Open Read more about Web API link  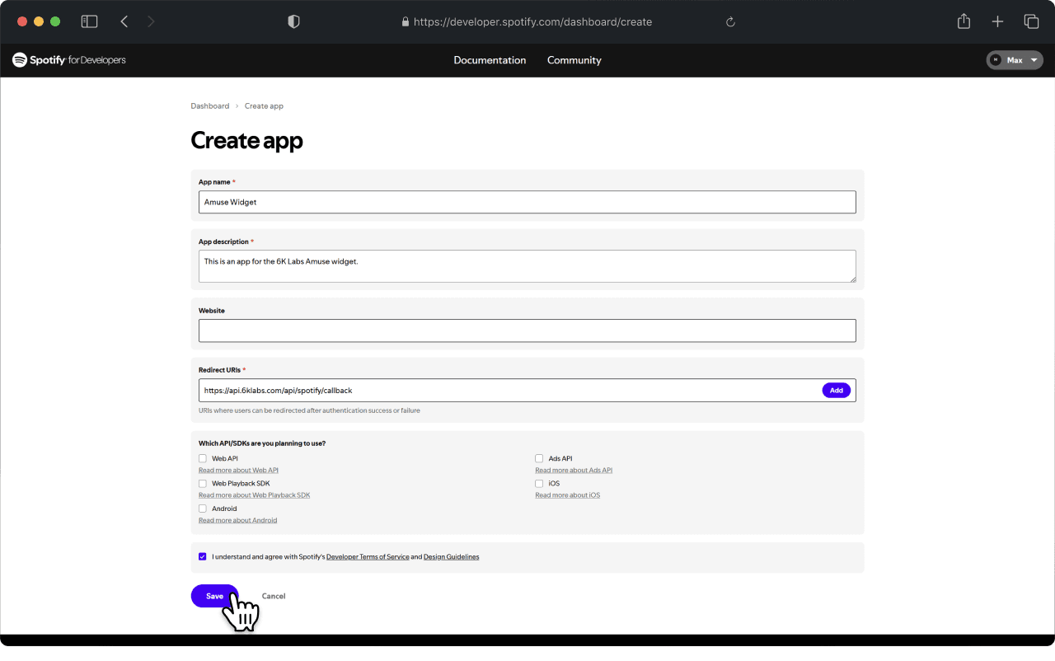coord(238,471)
